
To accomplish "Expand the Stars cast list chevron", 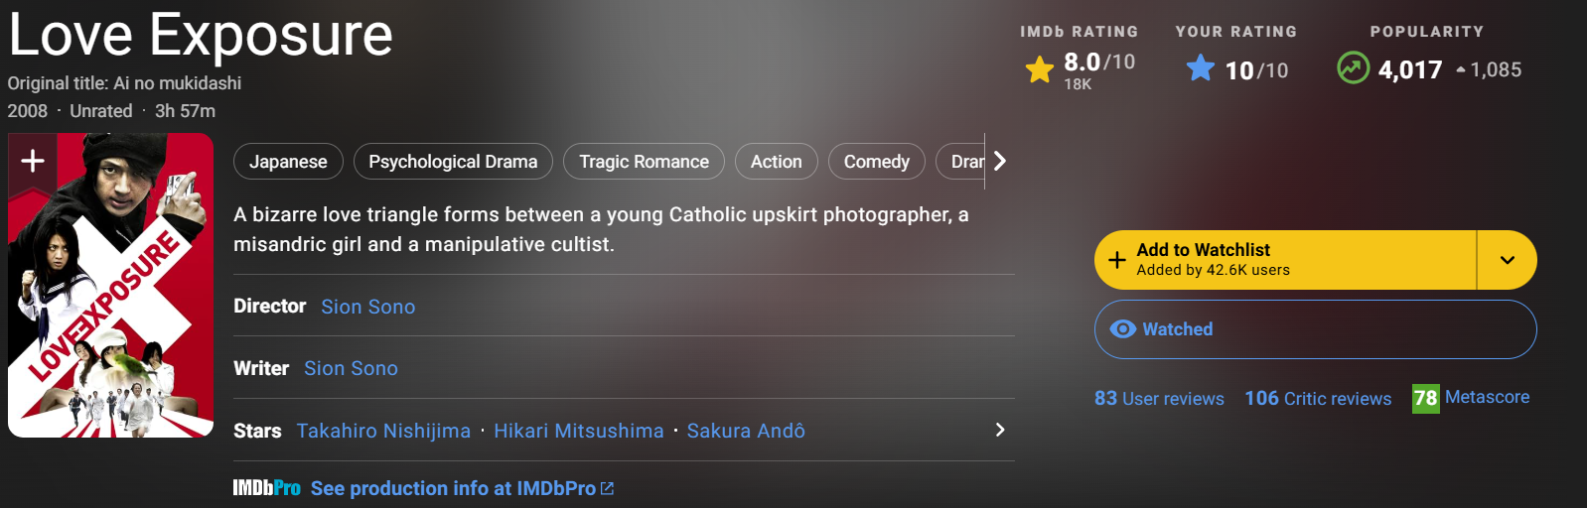I will tap(999, 430).
